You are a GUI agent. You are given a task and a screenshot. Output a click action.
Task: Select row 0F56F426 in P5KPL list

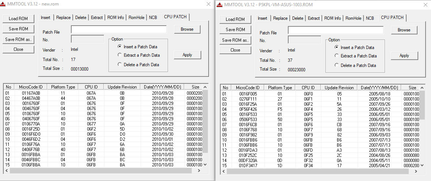pos(320,109)
